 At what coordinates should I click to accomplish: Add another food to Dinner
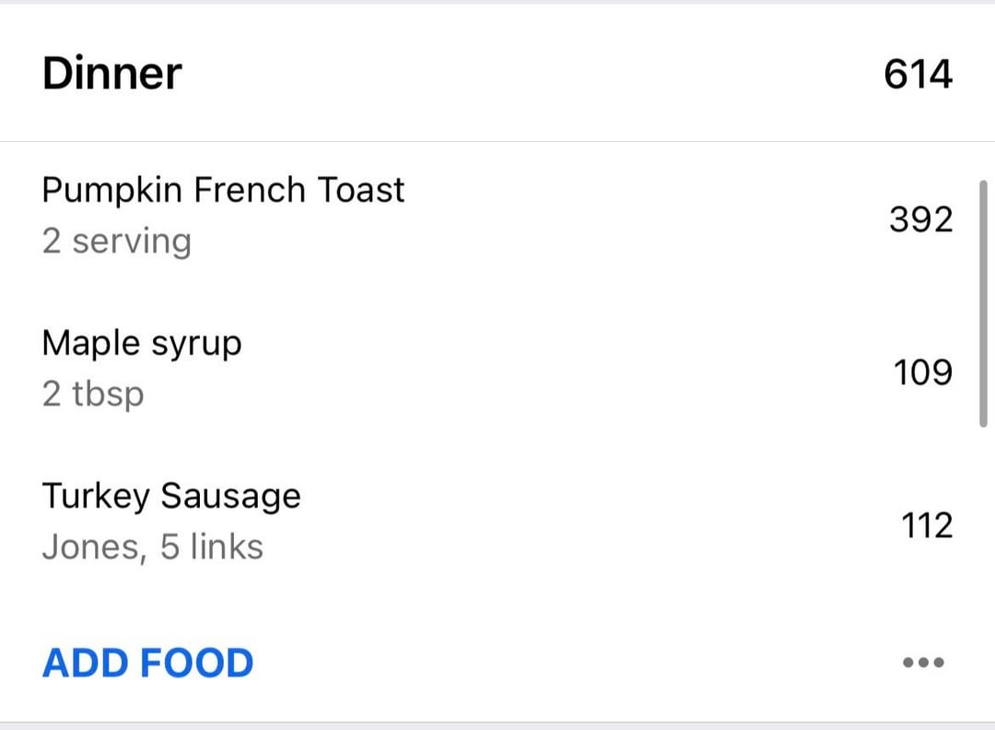pyautogui.click(x=147, y=664)
